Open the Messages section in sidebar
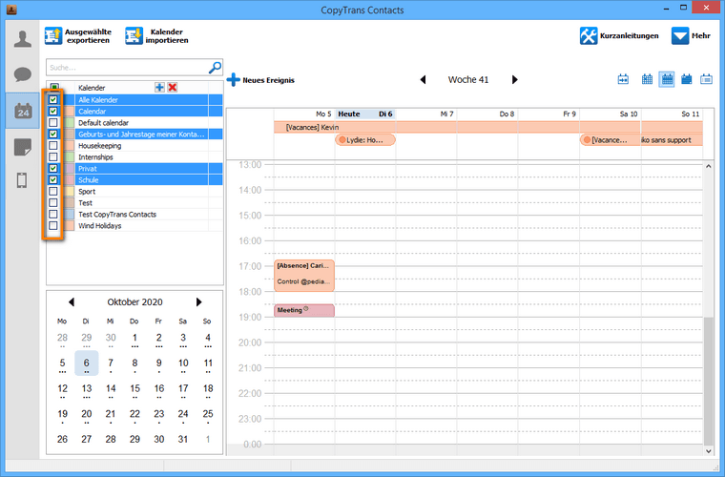Viewport: 725px width, 477px height. pos(23,74)
